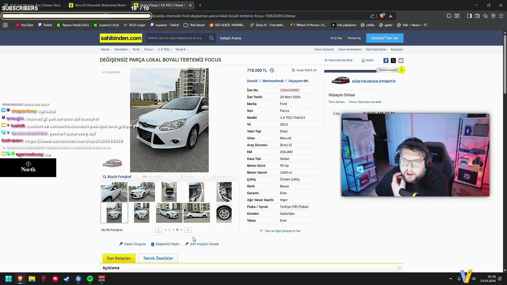Viewport: 507px width, 285px height.
Task: Show next photo thumbnails page arrow
Action: (x=188, y=230)
